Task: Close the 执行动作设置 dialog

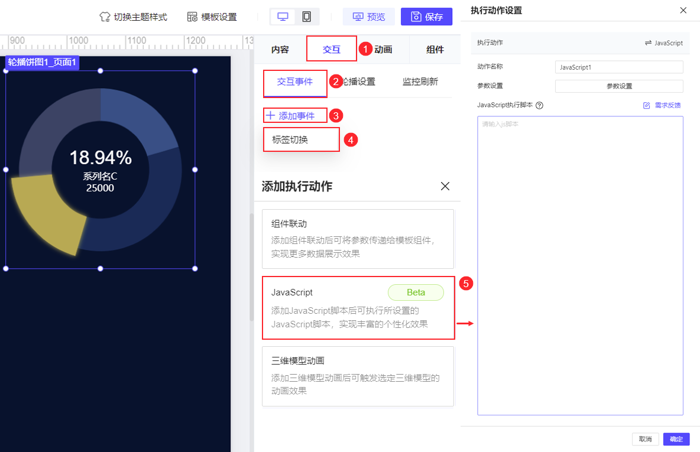Action: coord(683,10)
